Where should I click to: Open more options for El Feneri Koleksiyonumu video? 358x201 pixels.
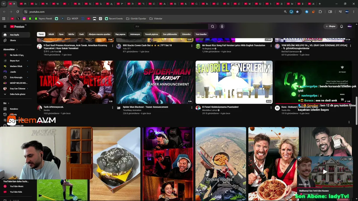point(271,107)
